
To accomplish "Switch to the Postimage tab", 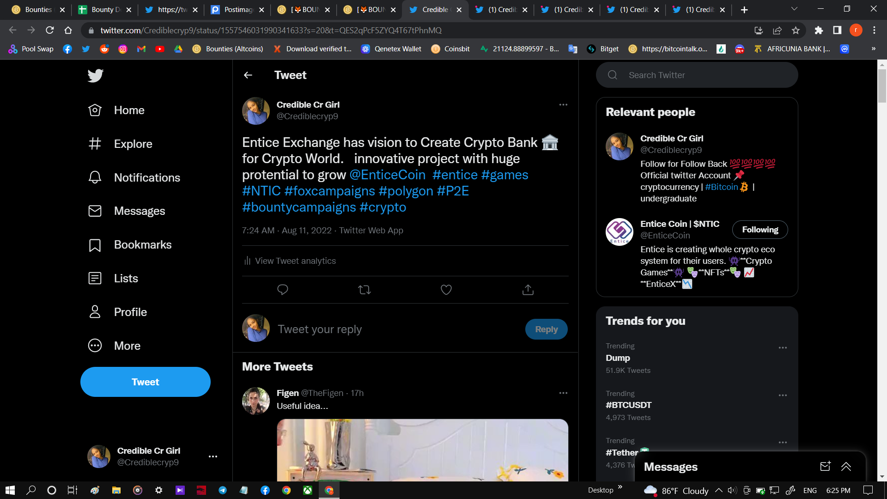I will [x=237, y=10].
